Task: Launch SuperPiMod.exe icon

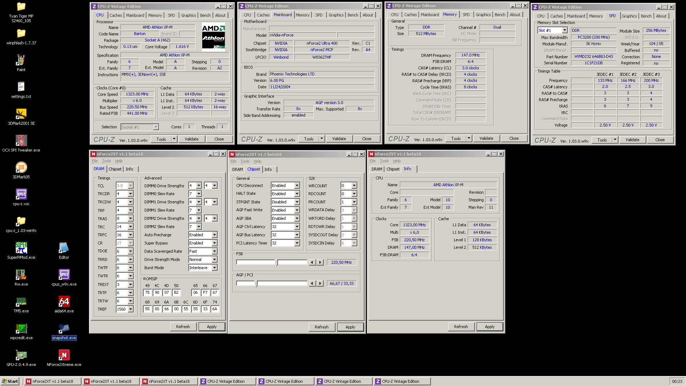Action: coord(21,251)
